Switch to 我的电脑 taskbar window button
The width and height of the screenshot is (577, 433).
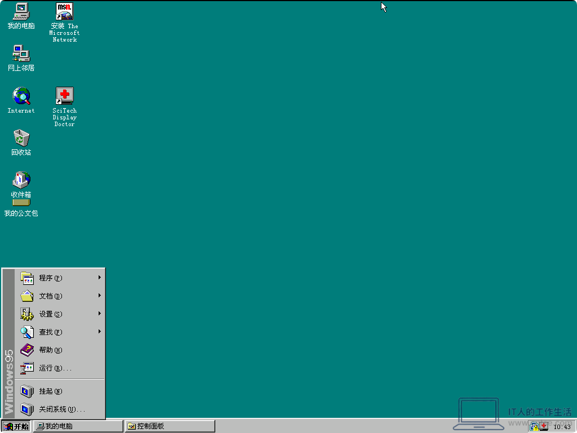78,426
